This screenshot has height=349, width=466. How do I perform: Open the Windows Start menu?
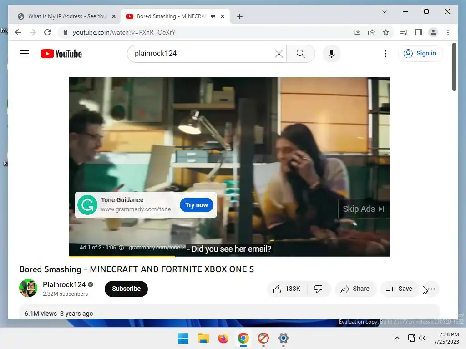click(x=183, y=338)
